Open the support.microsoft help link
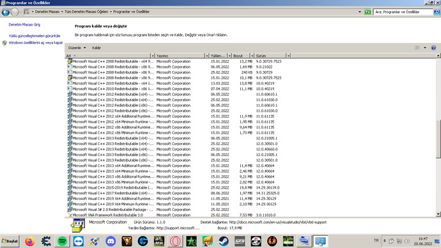 click(x=178, y=228)
